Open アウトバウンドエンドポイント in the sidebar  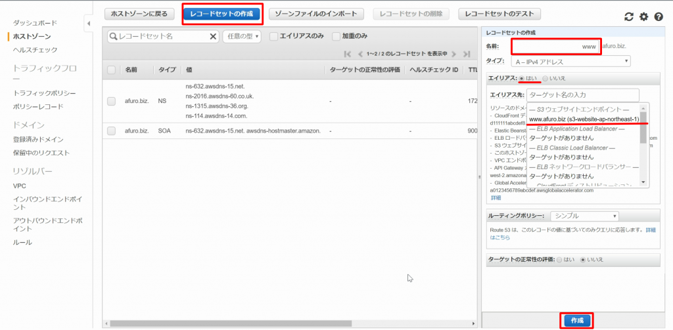coord(47,224)
